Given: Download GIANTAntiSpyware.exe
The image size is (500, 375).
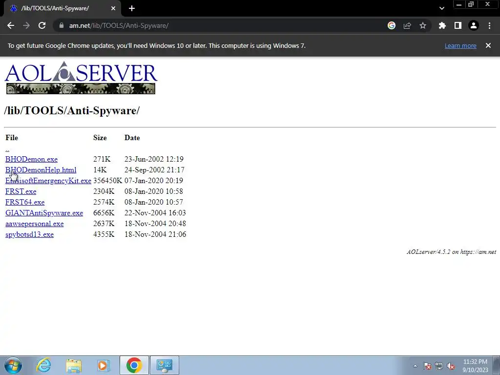Looking at the screenshot, I should [44, 213].
